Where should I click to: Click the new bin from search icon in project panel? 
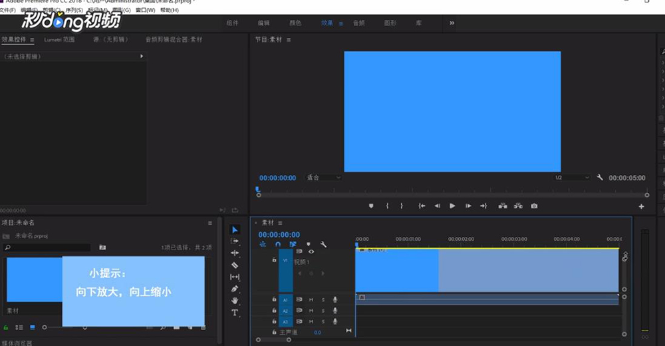(x=102, y=247)
